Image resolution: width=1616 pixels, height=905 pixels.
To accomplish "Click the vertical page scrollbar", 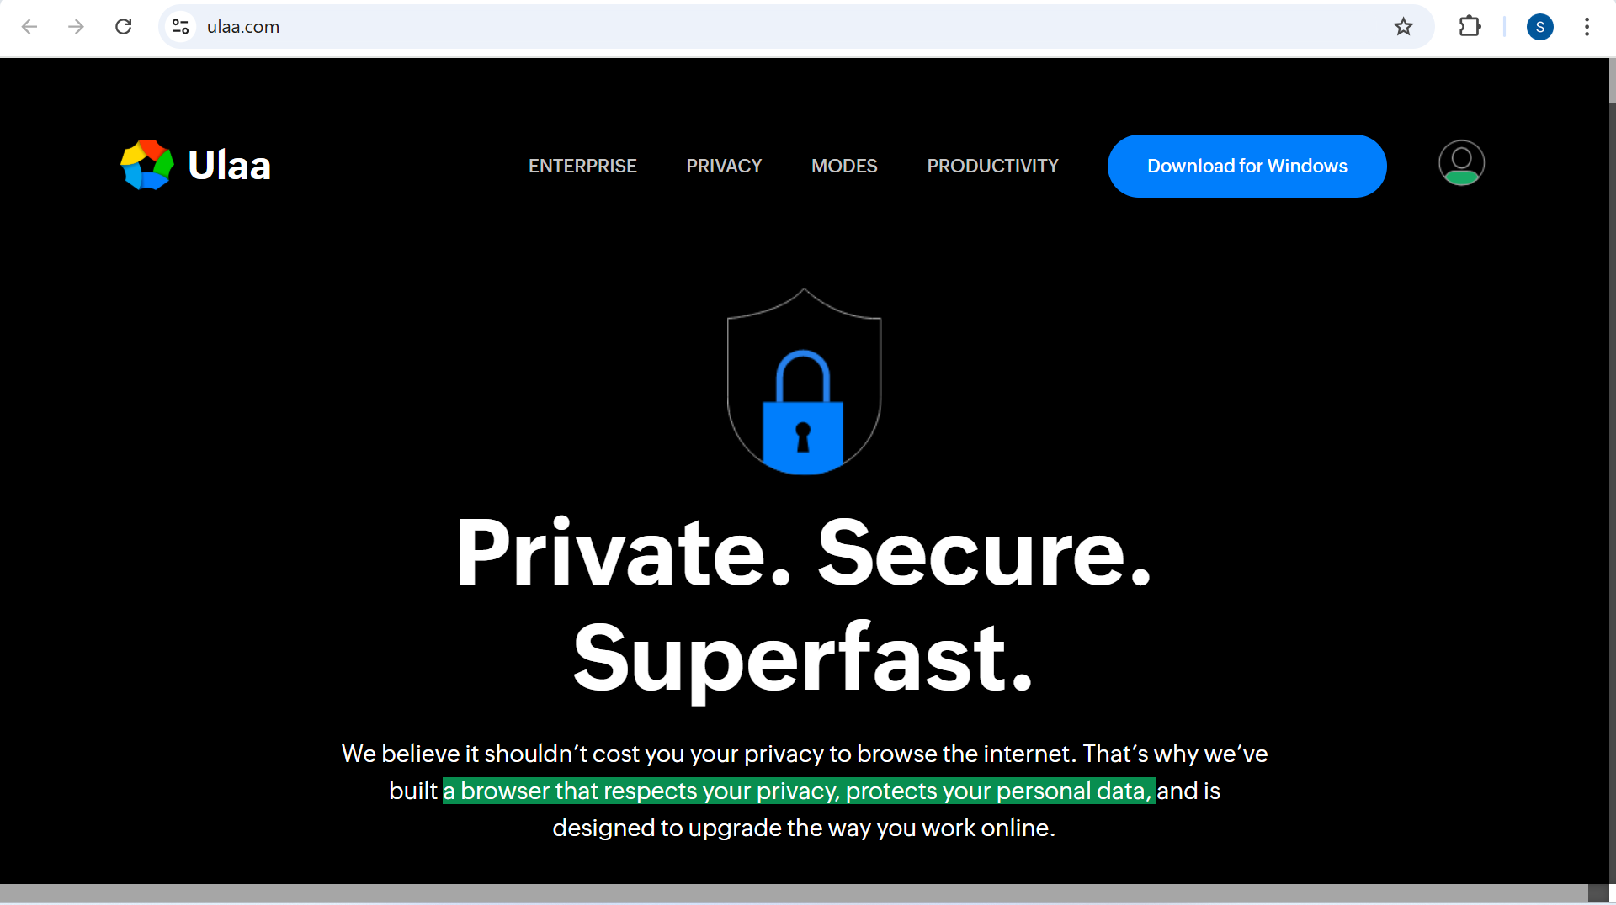I will pyautogui.click(x=1612, y=421).
